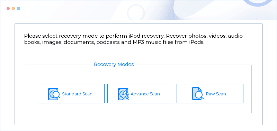
Task: Click the text starting 'Please select recovery mode'
Action: pyautogui.click(x=133, y=39)
